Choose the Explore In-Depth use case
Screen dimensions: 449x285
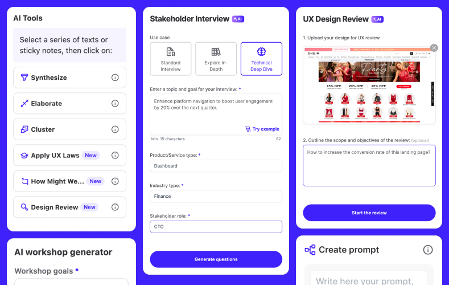[x=216, y=59]
